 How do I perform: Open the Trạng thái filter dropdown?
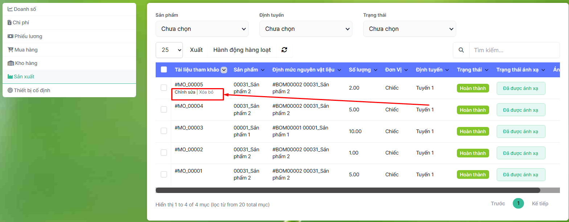409,29
